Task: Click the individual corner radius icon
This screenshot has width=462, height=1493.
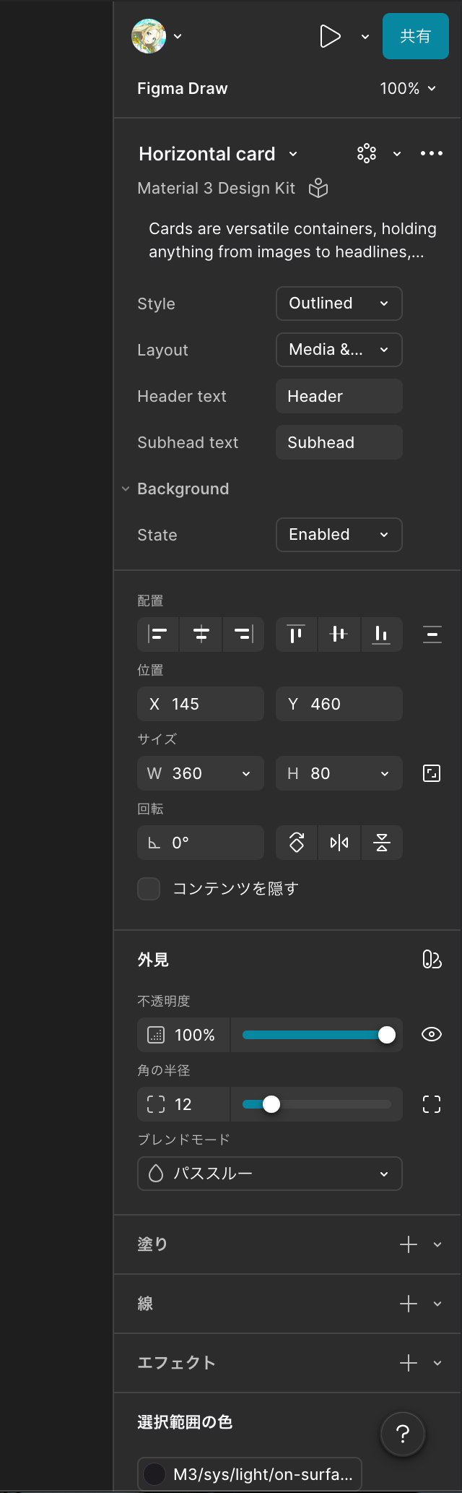Action: 431,1104
